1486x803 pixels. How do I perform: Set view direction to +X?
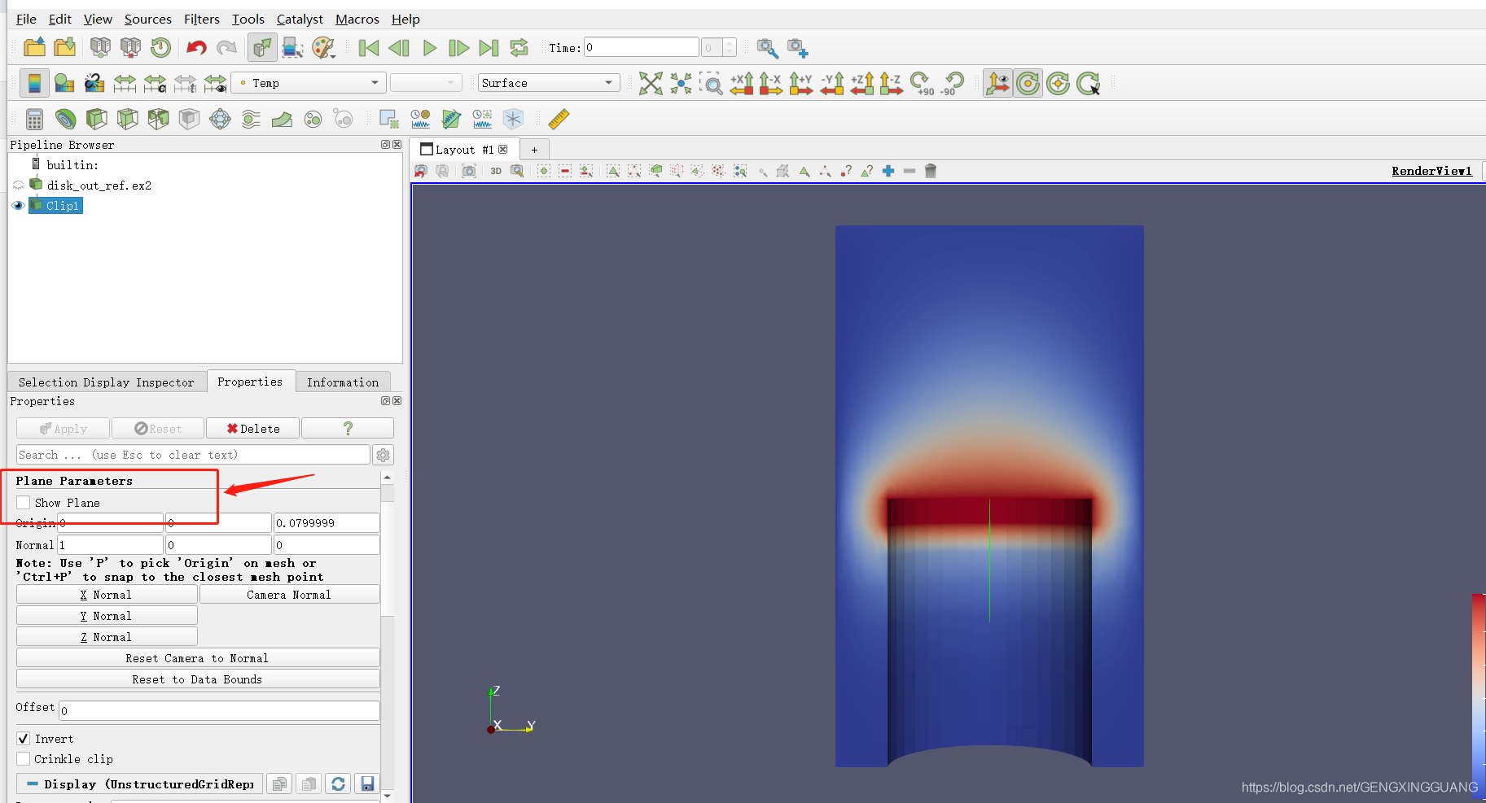coord(741,83)
